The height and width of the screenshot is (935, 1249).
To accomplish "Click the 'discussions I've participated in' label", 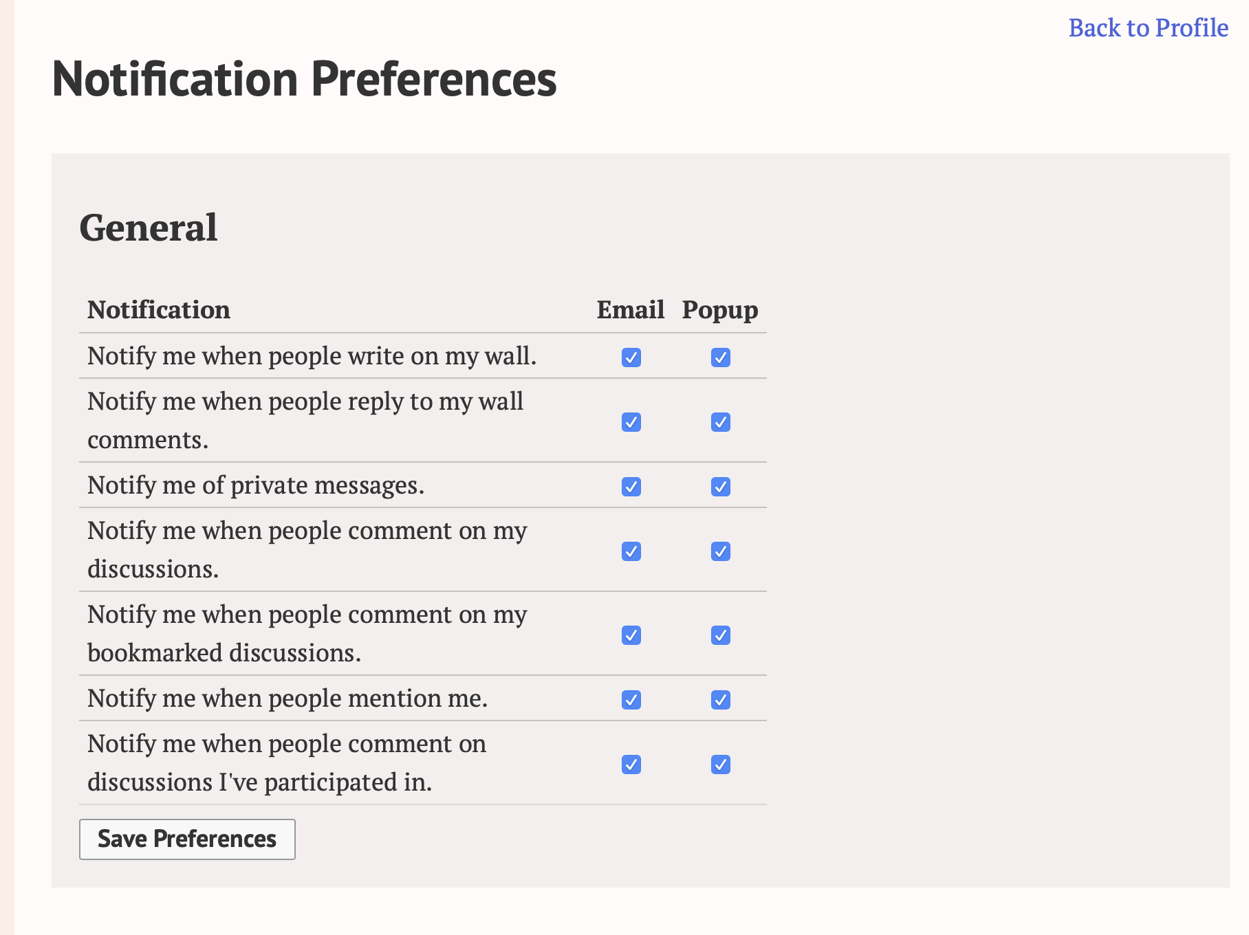I will pyautogui.click(x=287, y=762).
